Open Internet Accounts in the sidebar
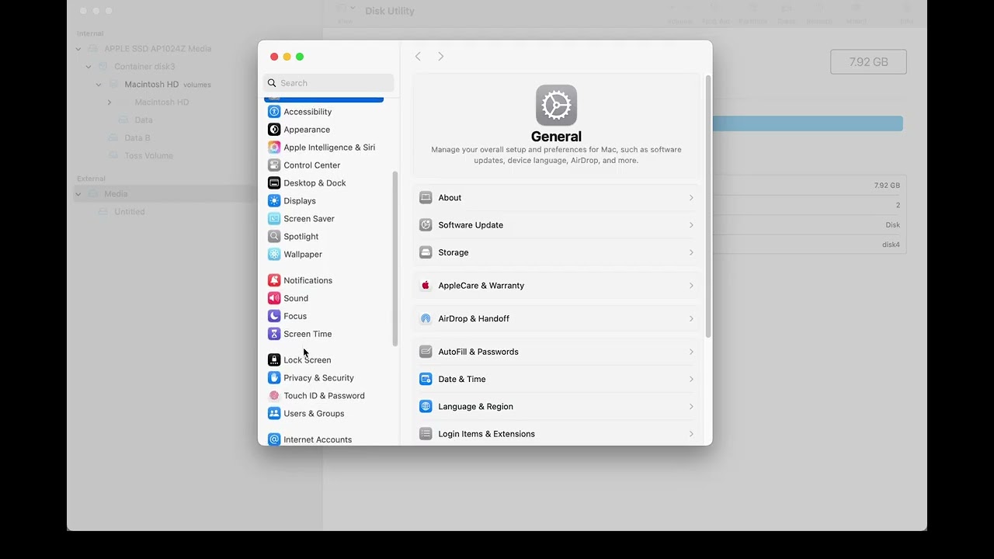This screenshot has height=559, width=994. click(x=324, y=439)
